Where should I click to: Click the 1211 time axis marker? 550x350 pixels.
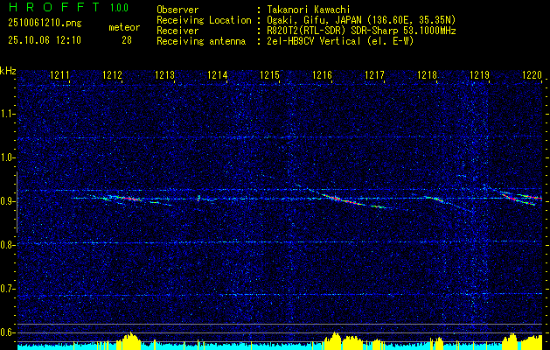click(x=59, y=74)
